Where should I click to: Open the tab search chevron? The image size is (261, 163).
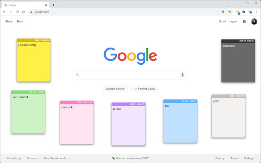229,3
